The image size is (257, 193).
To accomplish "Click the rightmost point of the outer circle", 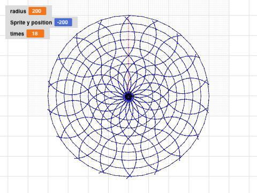I will pyautogui.click(x=209, y=96).
